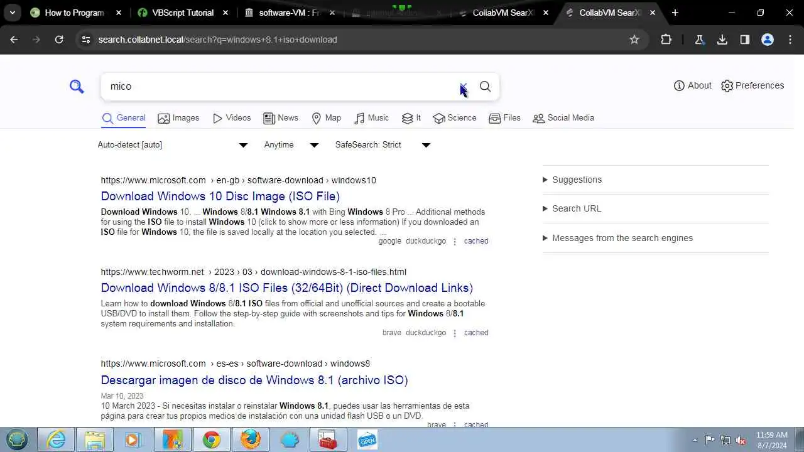Open Firefox from the taskbar
The image size is (804, 452).
(x=250, y=439)
